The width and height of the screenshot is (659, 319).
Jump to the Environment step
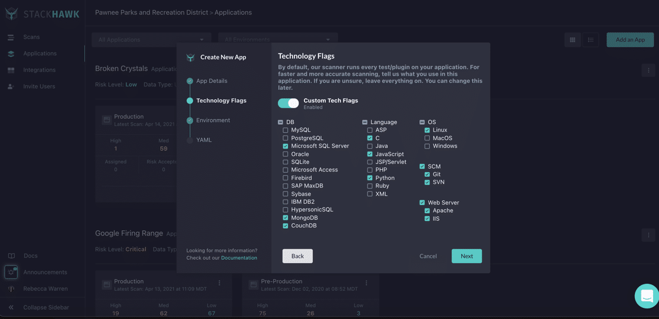coord(213,120)
